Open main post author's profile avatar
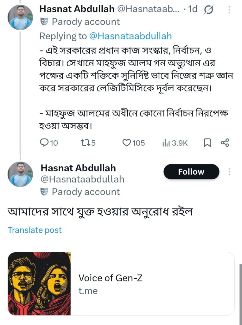 click(20, 174)
